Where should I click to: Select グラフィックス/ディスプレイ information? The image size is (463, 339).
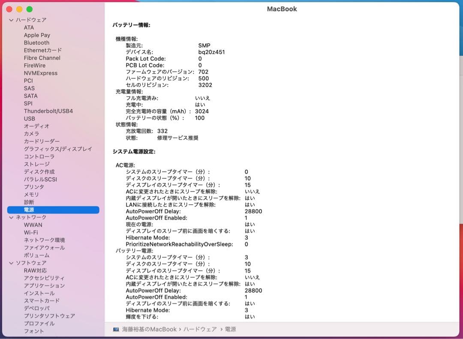(57, 149)
